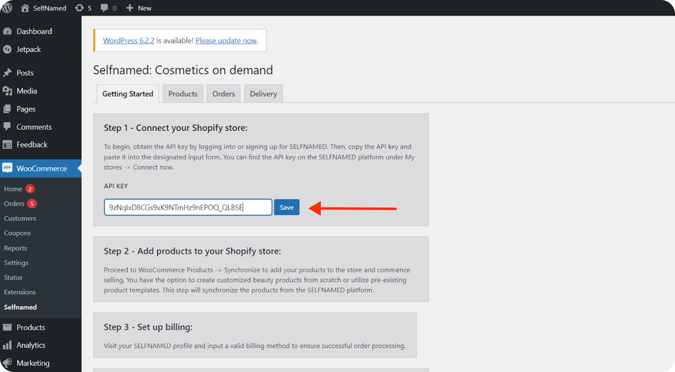
Task: Click the updates icon showing 5
Action: (79, 8)
